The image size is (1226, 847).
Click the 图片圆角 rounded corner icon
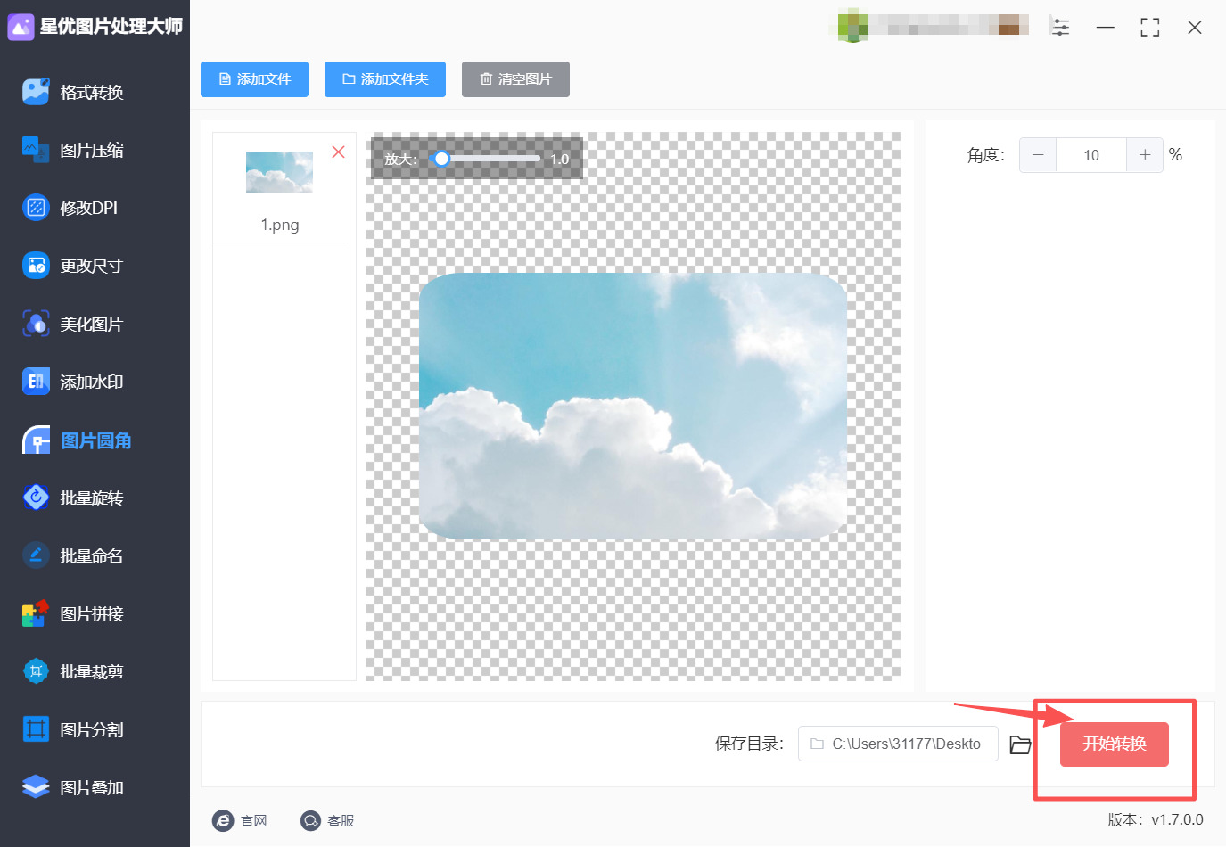click(36, 440)
